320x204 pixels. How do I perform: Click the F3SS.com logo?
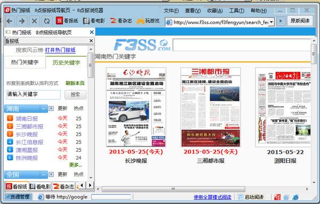click(142, 45)
